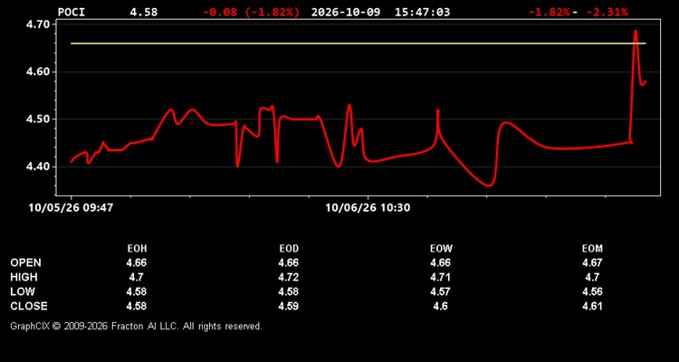The height and width of the screenshot is (362, 679).
Task: Click the EOW OPEN cell 4.66
Action: pyautogui.click(x=440, y=262)
